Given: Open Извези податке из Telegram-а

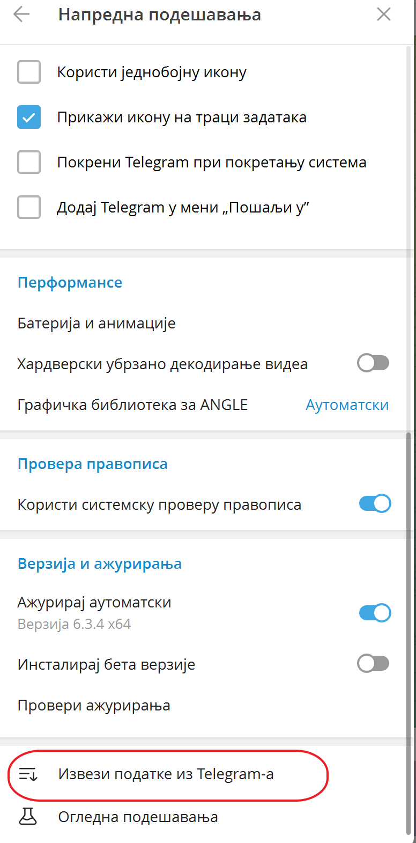Looking at the screenshot, I should click(166, 774).
